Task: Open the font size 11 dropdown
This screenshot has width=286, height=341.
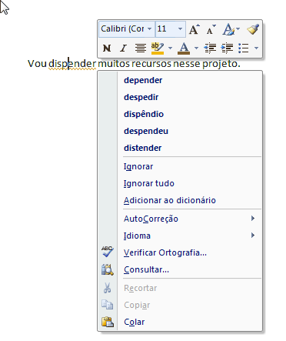Action: tap(180, 28)
